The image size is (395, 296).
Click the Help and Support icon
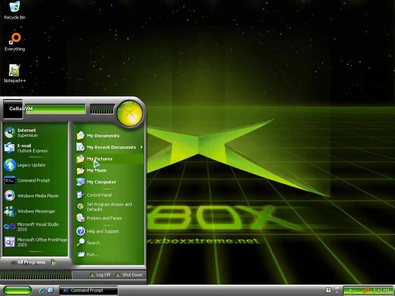coord(81,231)
